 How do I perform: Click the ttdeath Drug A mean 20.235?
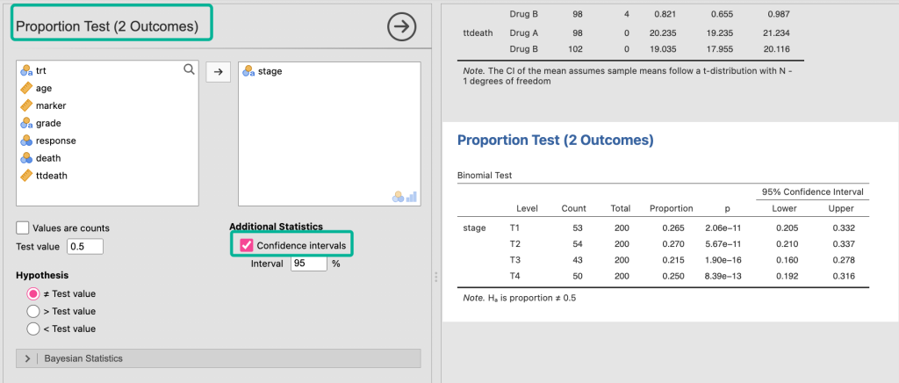[661, 33]
